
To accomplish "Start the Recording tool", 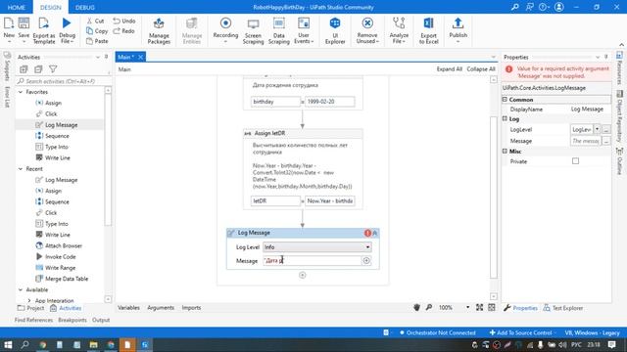I will click(x=225, y=30).
